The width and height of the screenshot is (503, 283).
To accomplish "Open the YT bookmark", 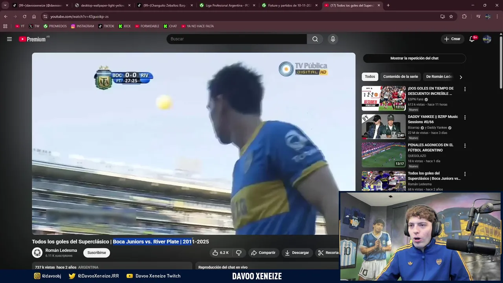I will point(20,26).
